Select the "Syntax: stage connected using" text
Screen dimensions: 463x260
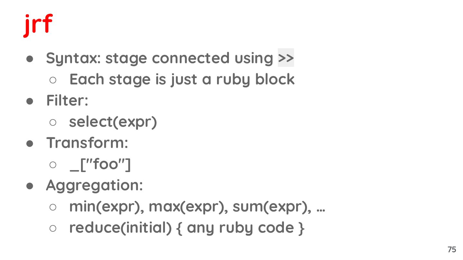point(159,58)
